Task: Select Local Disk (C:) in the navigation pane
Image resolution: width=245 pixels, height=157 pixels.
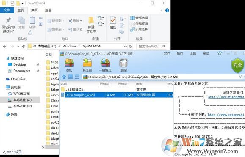Action: tap(20, 100)
